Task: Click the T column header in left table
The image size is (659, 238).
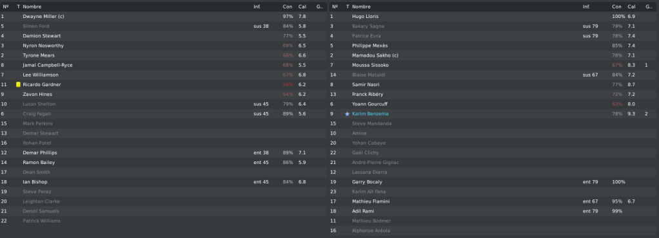Action: coord(18,6)
